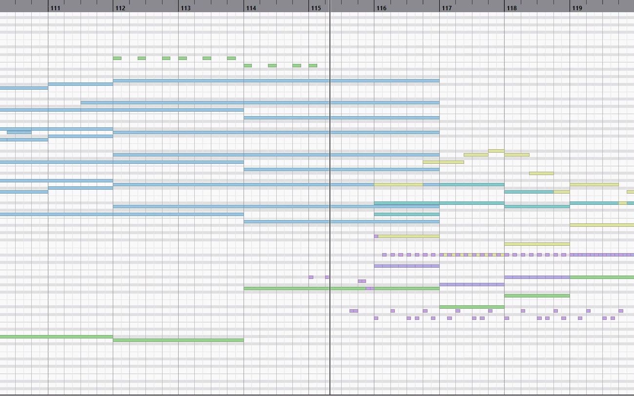Click bar number 114 in the ruler
634x396 pixels.
point(251,8)
